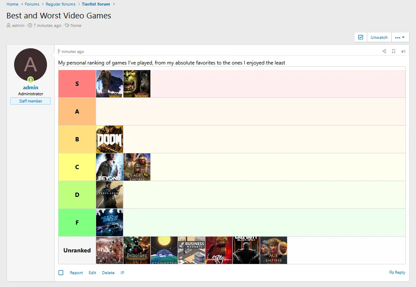Select the cavalry battle cover in Unranked

[110, 250]
